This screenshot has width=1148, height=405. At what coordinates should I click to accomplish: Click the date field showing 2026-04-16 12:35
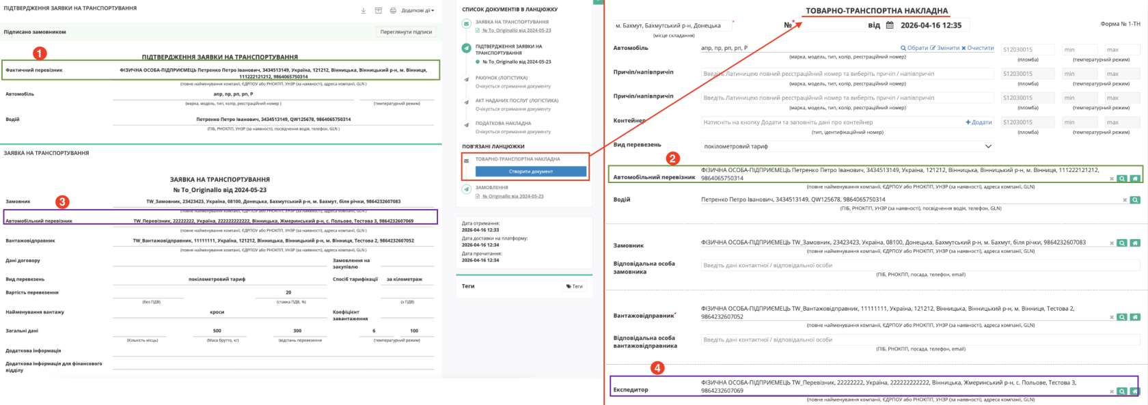pyautogui.click(x=931, y=25)
